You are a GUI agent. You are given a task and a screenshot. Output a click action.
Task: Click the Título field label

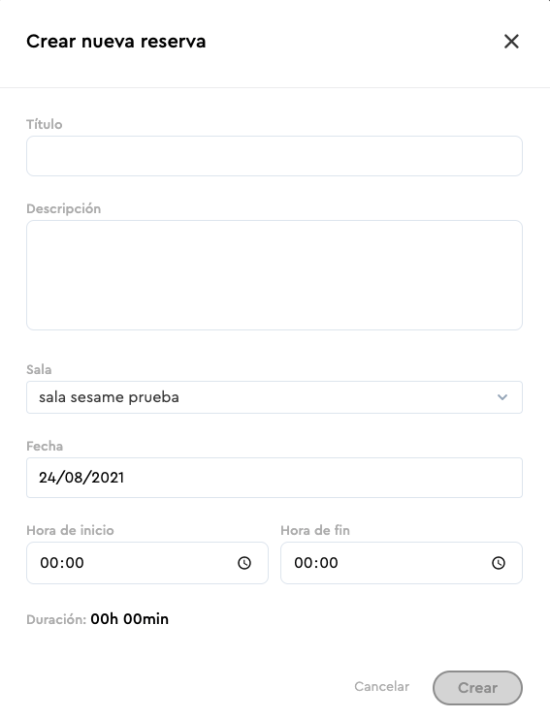pyautogui.click(x=44, y=124)
